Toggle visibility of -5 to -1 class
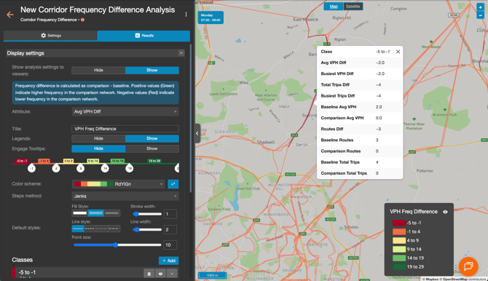The width and height of the screenshot is (488, 281). 160,274
